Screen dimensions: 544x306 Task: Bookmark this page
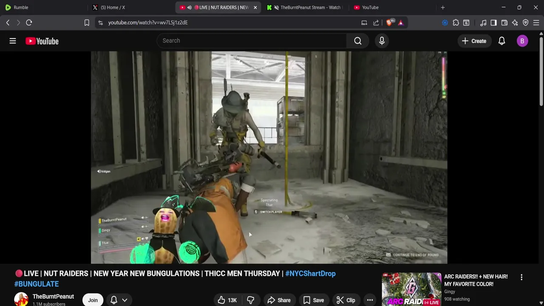pyautogui.click(x=87, y=23)
